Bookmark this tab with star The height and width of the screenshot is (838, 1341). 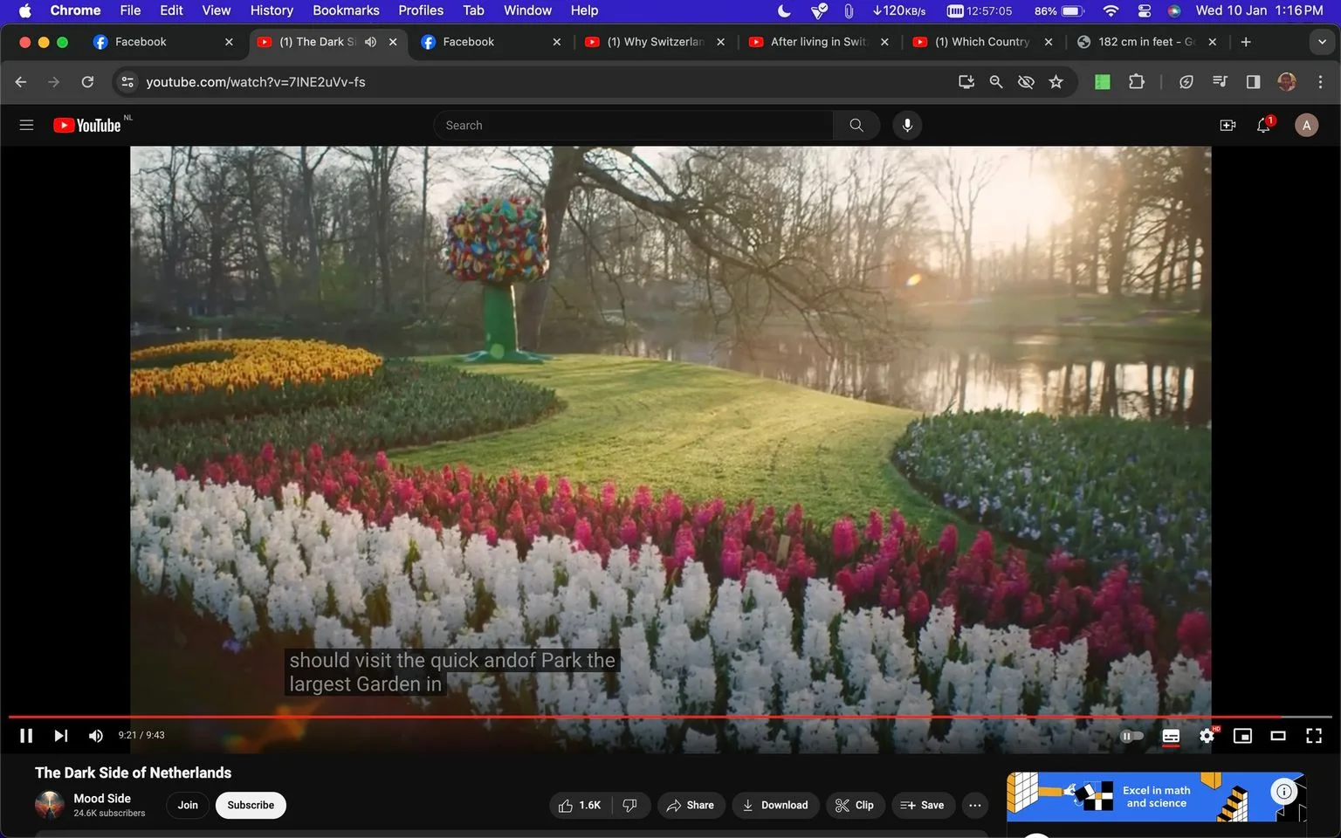point(1056,81)
